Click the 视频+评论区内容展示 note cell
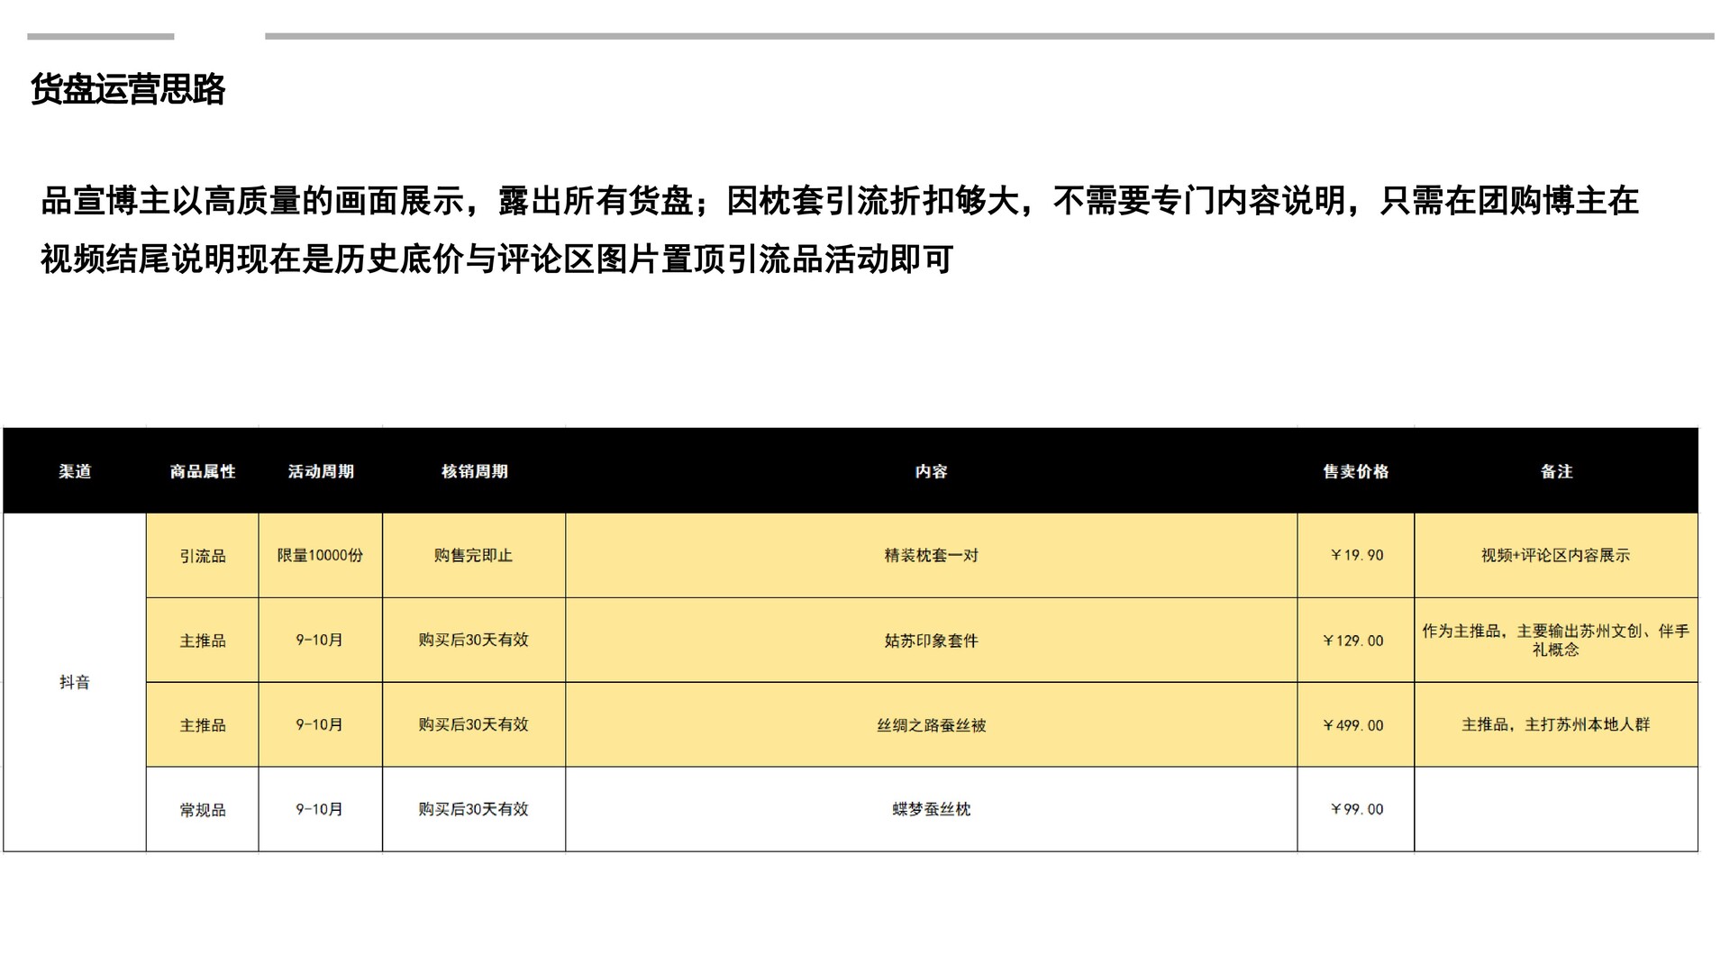 coord(1556,556)
